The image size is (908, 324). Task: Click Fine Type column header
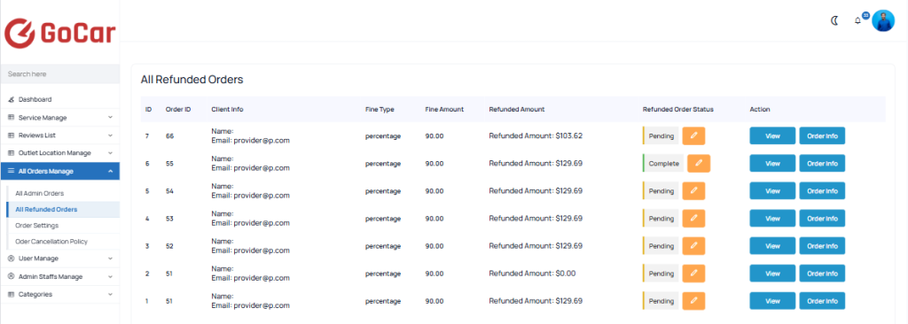click(x=380, y=110)
